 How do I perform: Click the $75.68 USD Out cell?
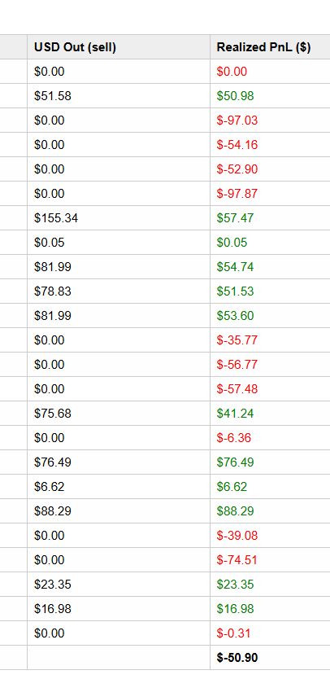[x=119, y=413]
